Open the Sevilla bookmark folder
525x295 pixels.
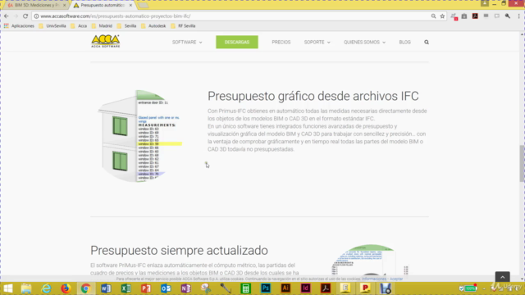click(x=126, y=25)
